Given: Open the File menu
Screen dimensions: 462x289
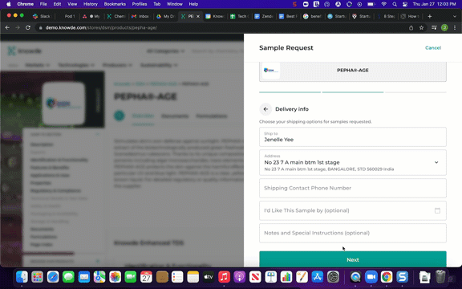Looking at the screenshot, I should [x=43, y=4].
